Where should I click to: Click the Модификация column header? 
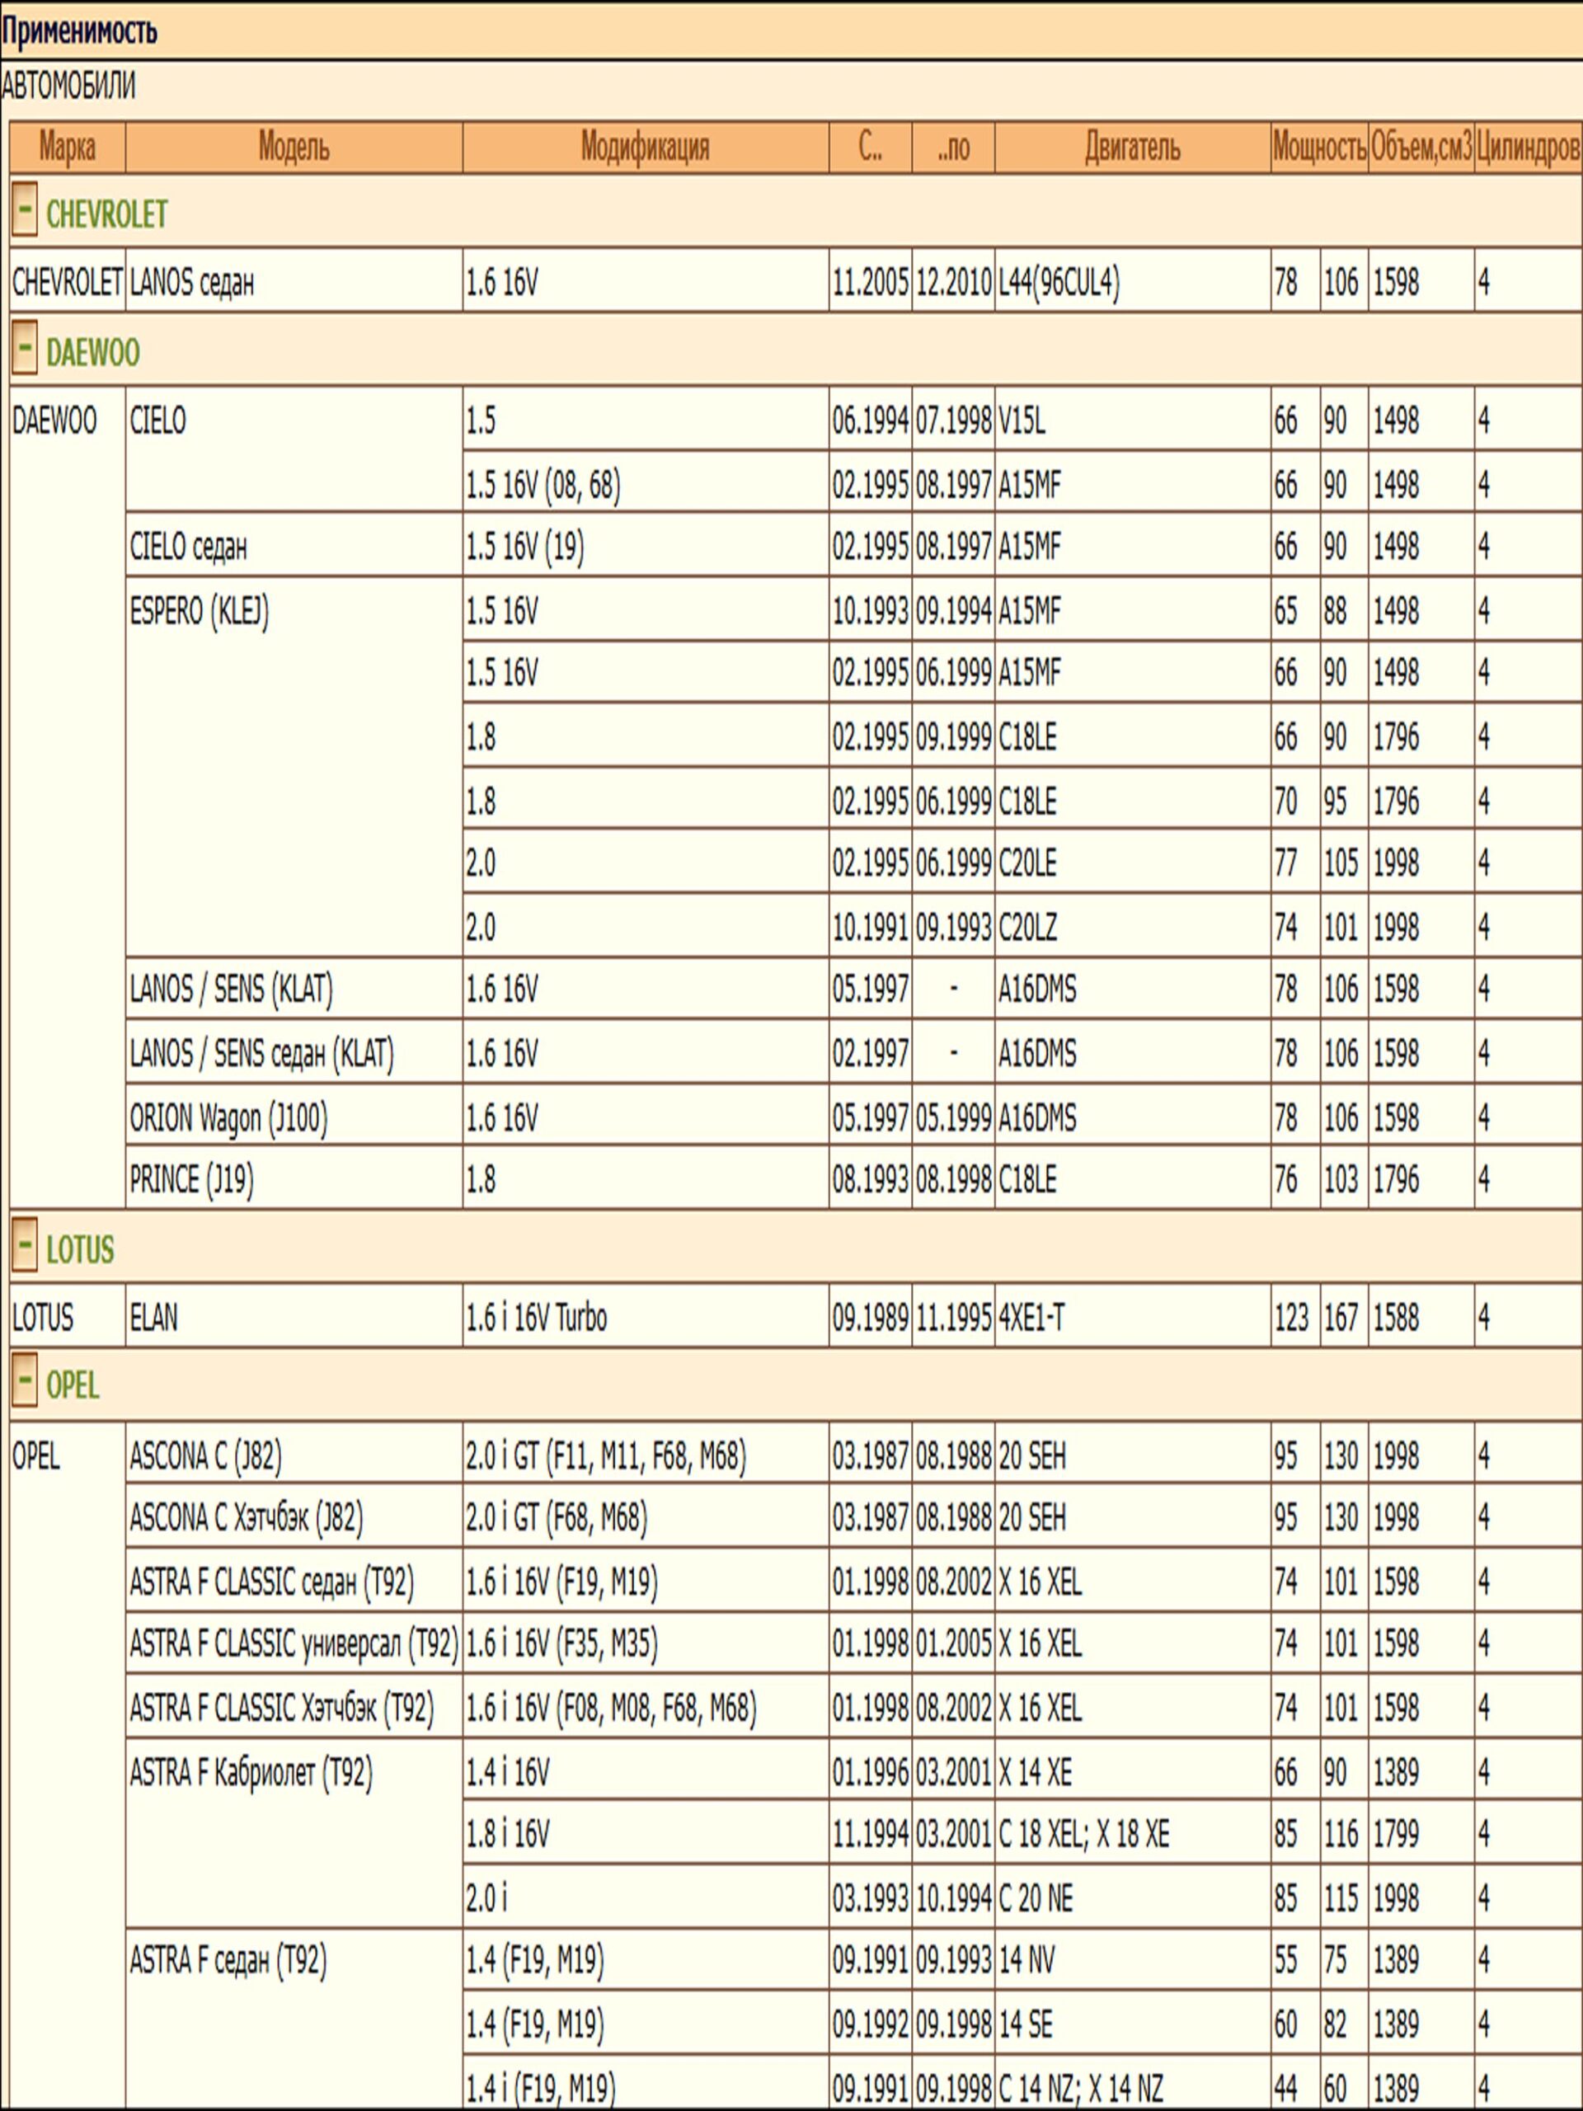[645, 148]
